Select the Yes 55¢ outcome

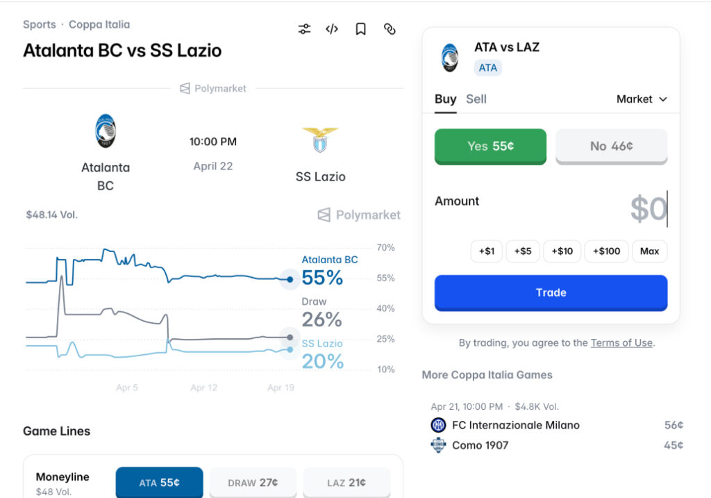coord(490,147)
